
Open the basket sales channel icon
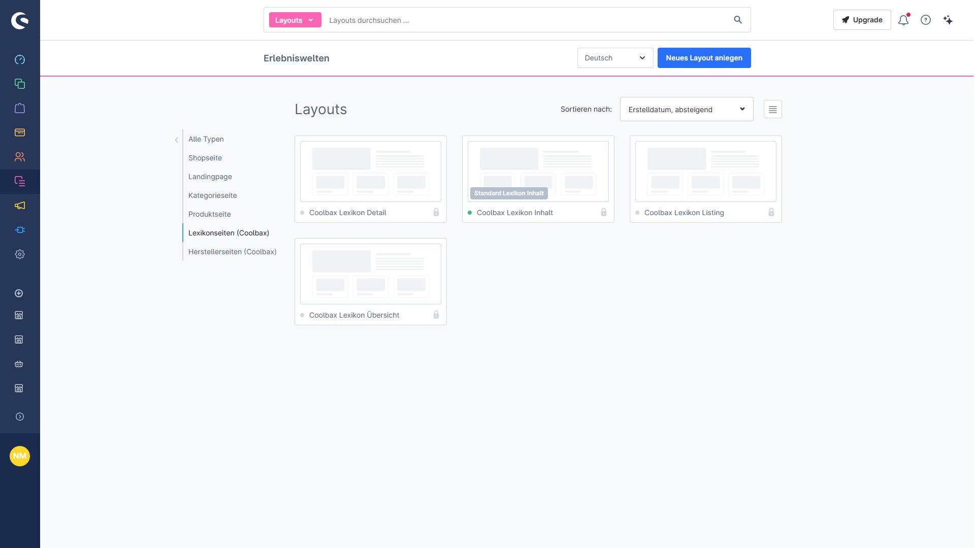[x=19, y=364]
